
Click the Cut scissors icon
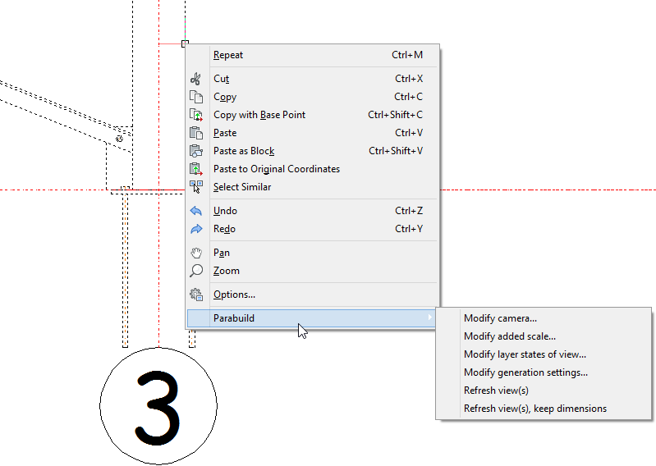[x=195, y=79]
